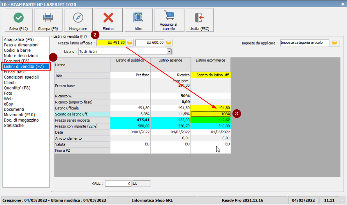347x205 pixels.
Task: Delete the item with Elimina
Action: tap(108, 20)
